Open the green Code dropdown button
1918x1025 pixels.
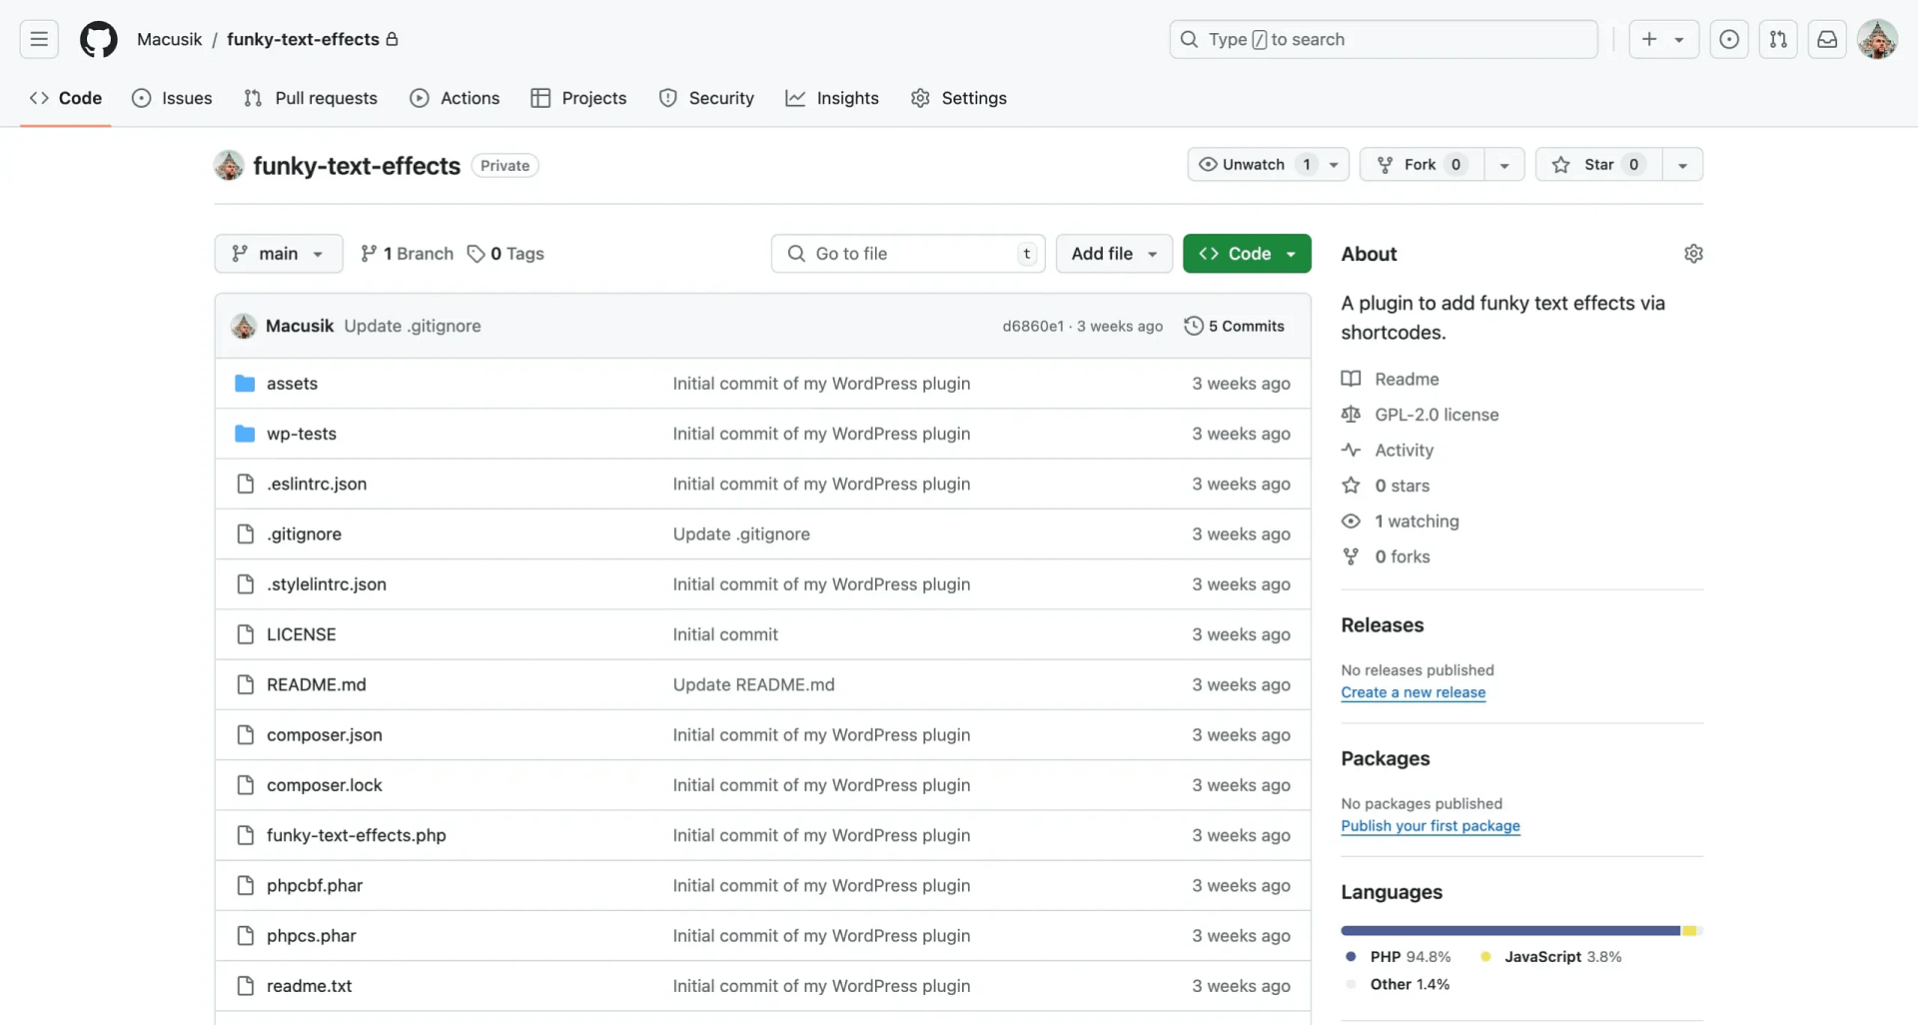coord(1247,254)
